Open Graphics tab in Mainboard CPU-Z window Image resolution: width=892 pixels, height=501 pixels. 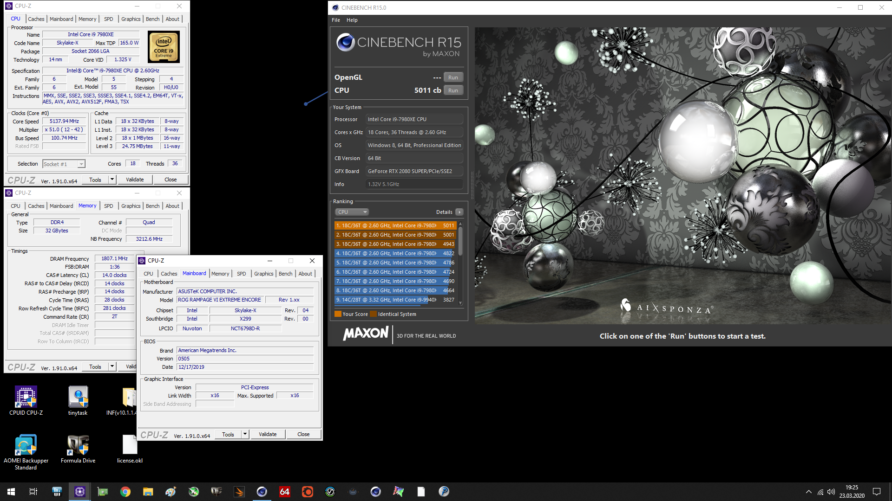(263, 274)
